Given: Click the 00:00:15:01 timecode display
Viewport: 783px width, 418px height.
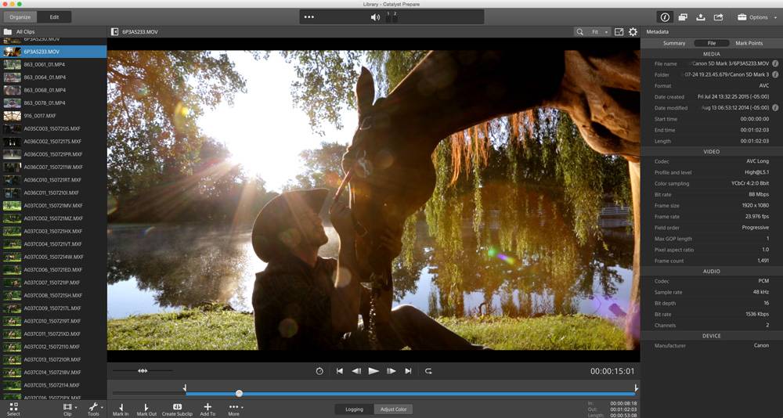Looking at the screenshot, I should pos(612,372).
